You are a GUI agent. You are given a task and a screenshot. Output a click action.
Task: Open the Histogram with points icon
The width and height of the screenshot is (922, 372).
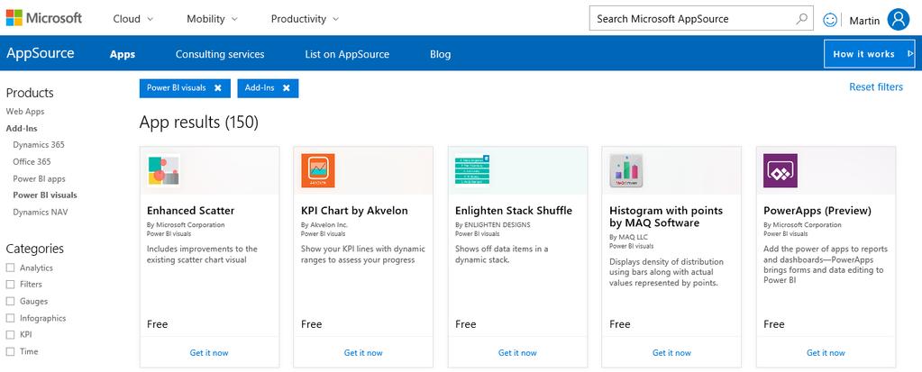(x=626, y=171)
